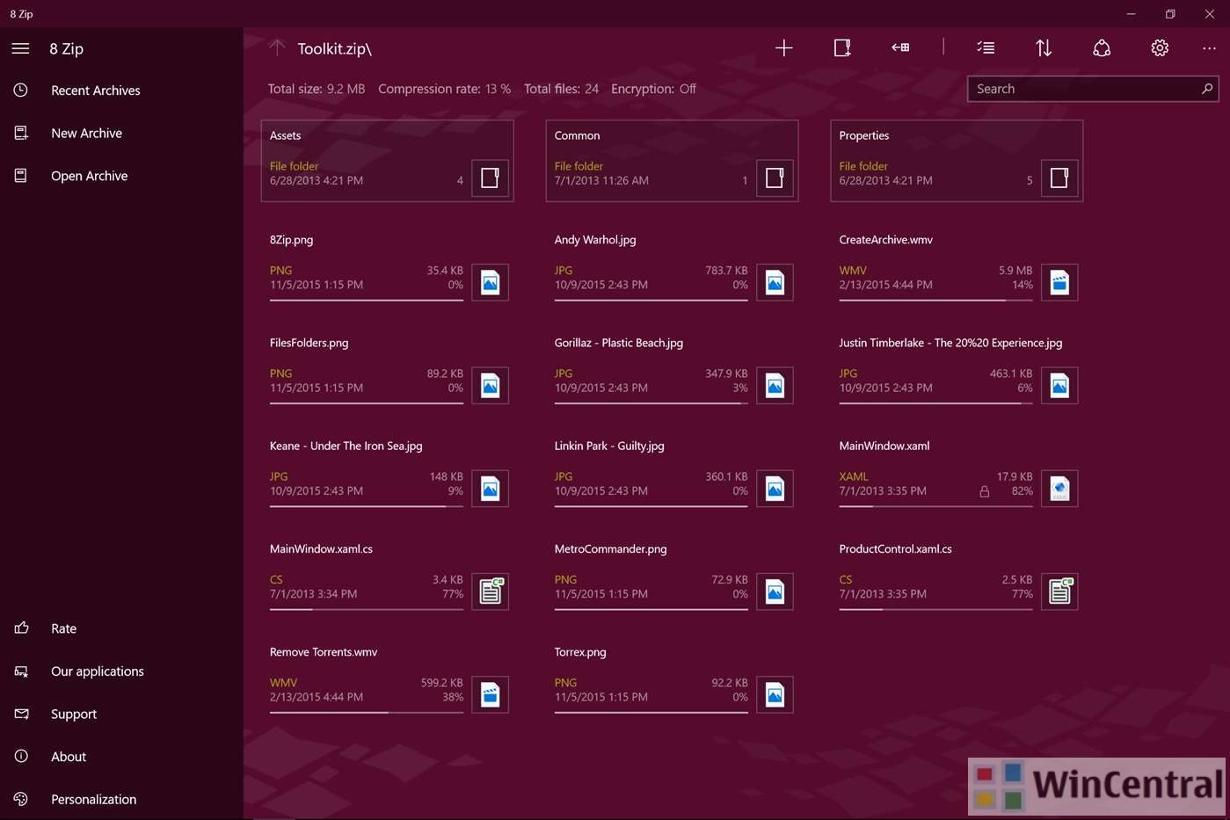Select Recent Archives in the sidebar
This screenshot has width=1230, height=820.
pos(95,90)
